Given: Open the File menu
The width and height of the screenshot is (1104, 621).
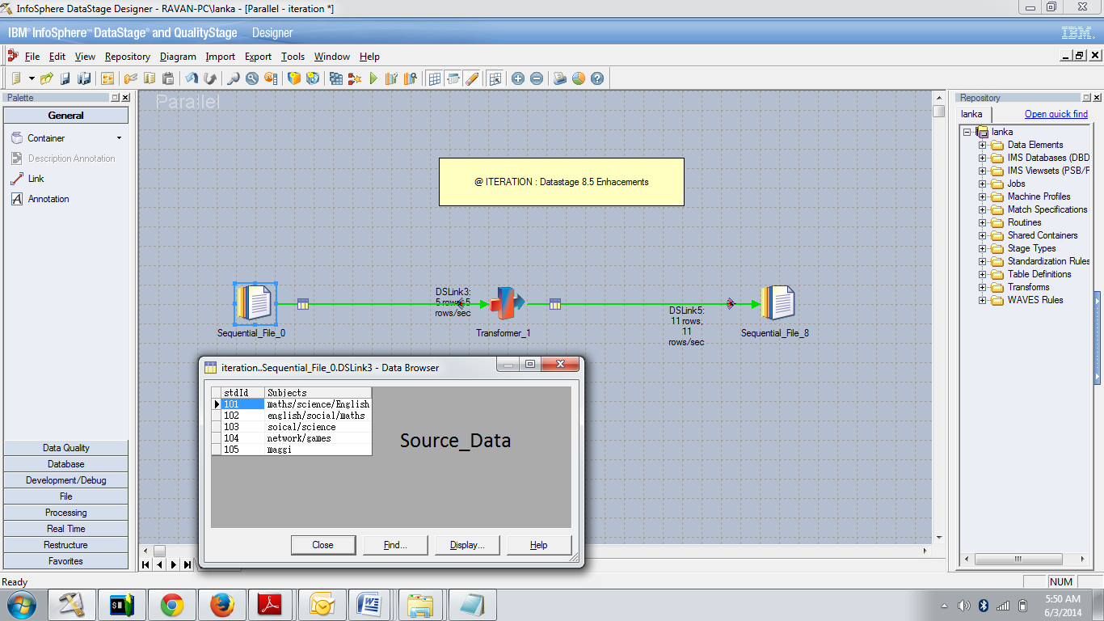Looking at the screenshot, I should pos(32,57).
